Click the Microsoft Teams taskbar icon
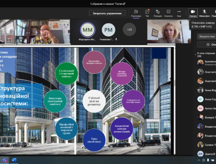216x164 pixels. [x=5, y=160]
